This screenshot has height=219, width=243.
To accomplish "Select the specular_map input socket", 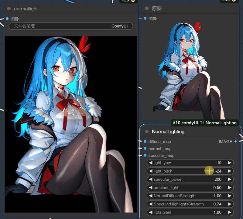I will (x=145, y=155).
